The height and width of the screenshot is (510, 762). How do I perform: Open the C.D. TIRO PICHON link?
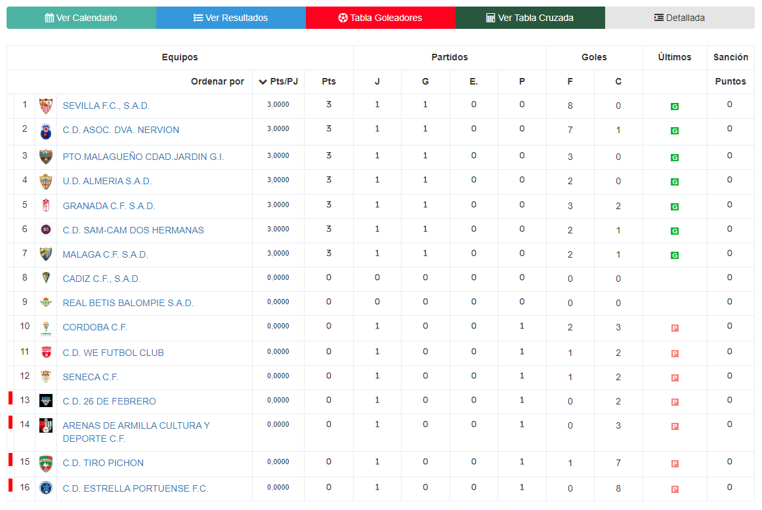[103, 463]
